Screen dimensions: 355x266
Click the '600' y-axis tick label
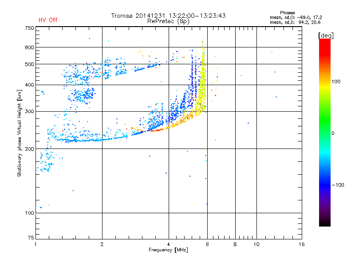[29, 47]
